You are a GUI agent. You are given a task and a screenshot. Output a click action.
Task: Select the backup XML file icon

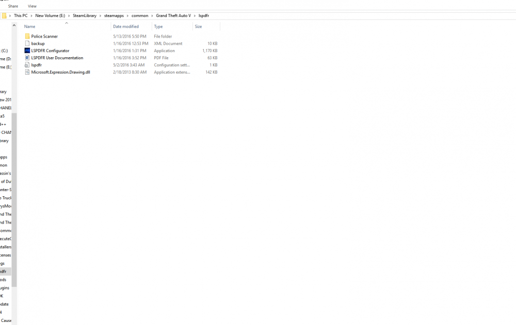click(27, 43)
